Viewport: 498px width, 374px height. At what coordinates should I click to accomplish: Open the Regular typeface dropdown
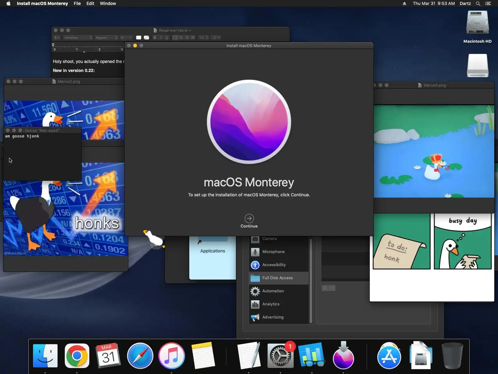click(x=106, y=38)
